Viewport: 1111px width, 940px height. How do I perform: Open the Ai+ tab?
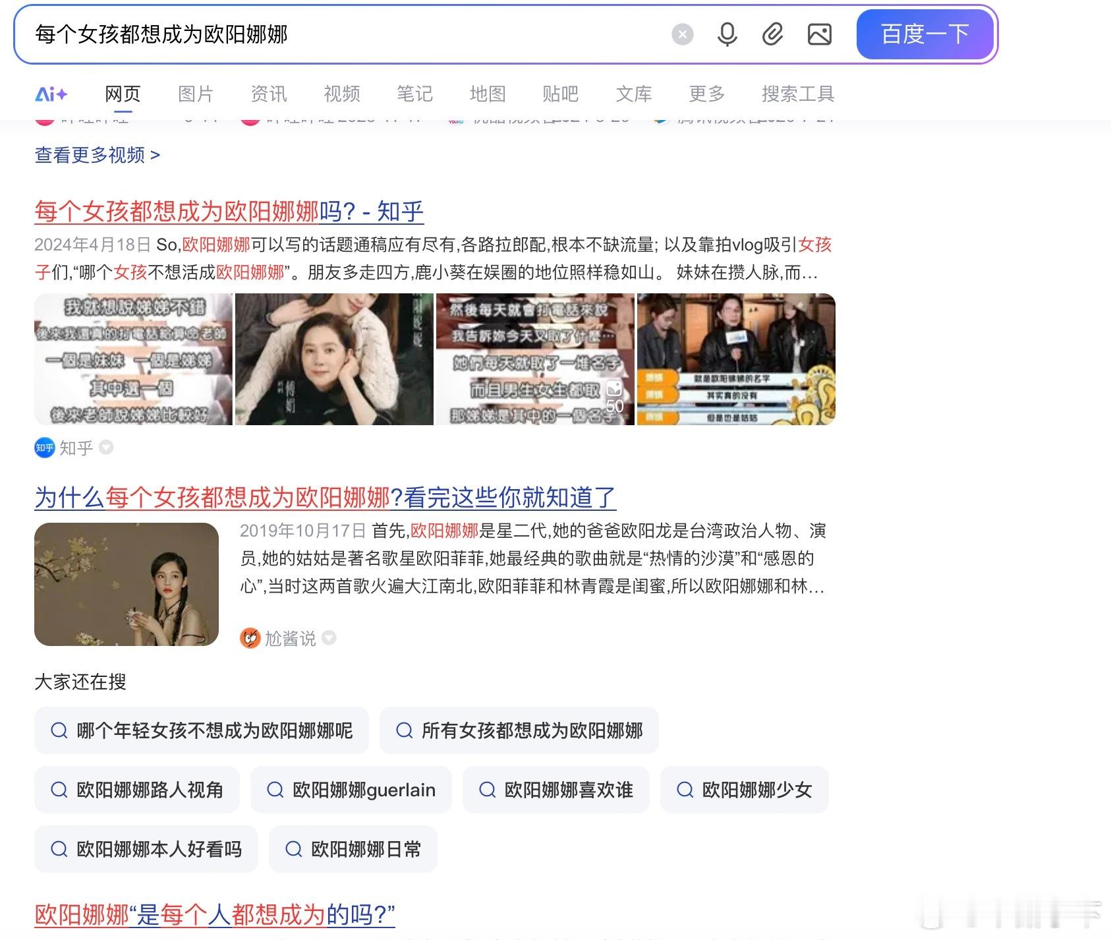[x=51, y=94]
